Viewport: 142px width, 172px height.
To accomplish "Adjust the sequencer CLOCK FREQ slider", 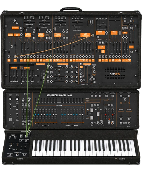I will 106,114.
